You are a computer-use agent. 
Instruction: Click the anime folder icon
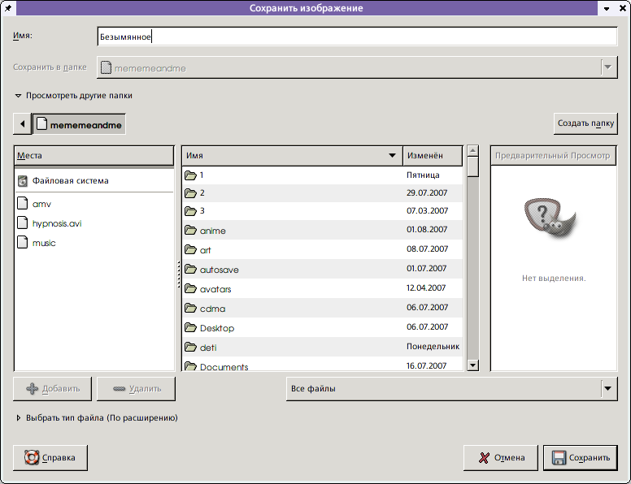191,231
